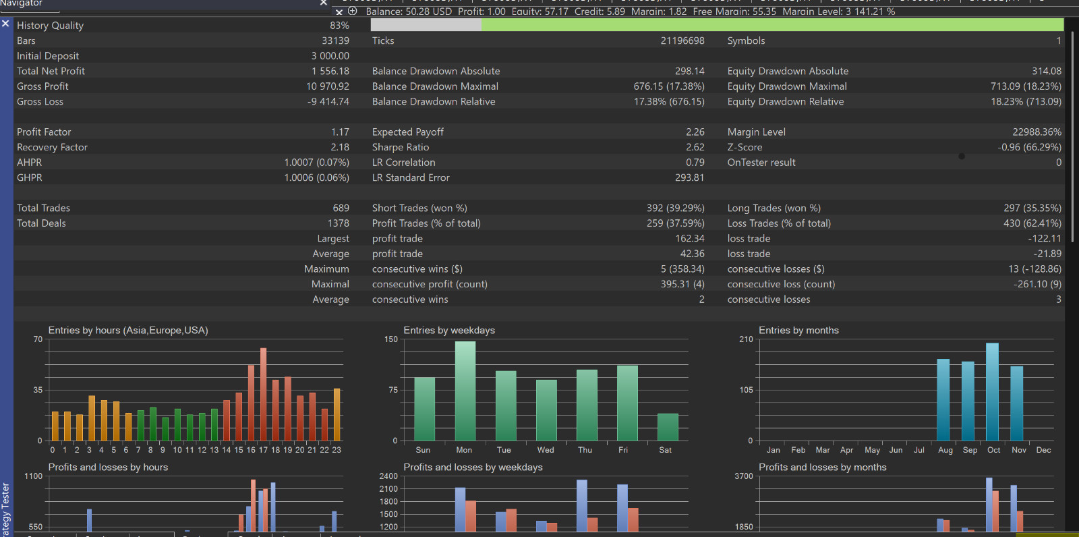Click LR Standard Error value 293.81
1079x537 pixels.
[689, 177]
